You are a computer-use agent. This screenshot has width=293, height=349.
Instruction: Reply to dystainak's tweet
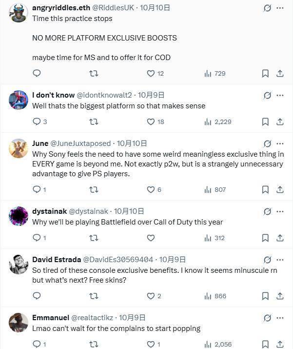(37, 238)
